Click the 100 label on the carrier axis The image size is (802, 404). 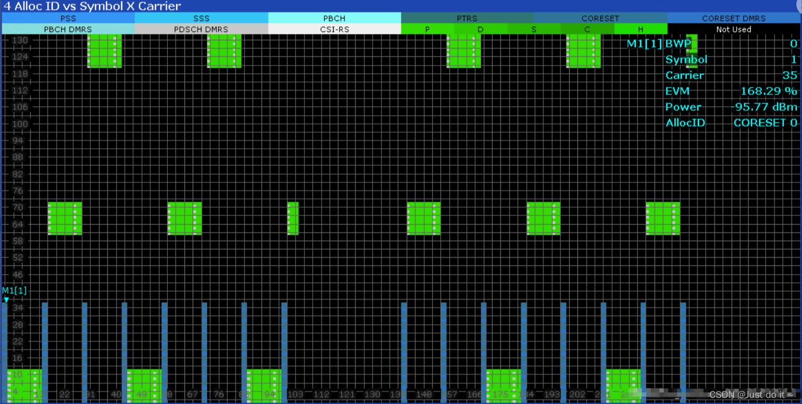(x=20, y=124)
